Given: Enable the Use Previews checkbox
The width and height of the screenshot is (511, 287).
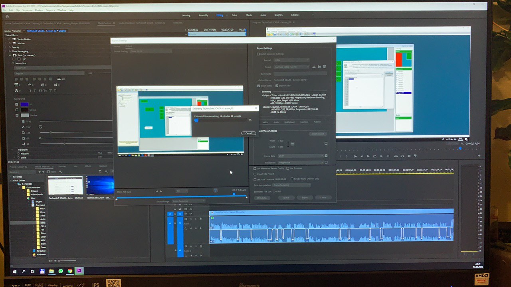Looking at the screenshot, I should tap(288, 169).
